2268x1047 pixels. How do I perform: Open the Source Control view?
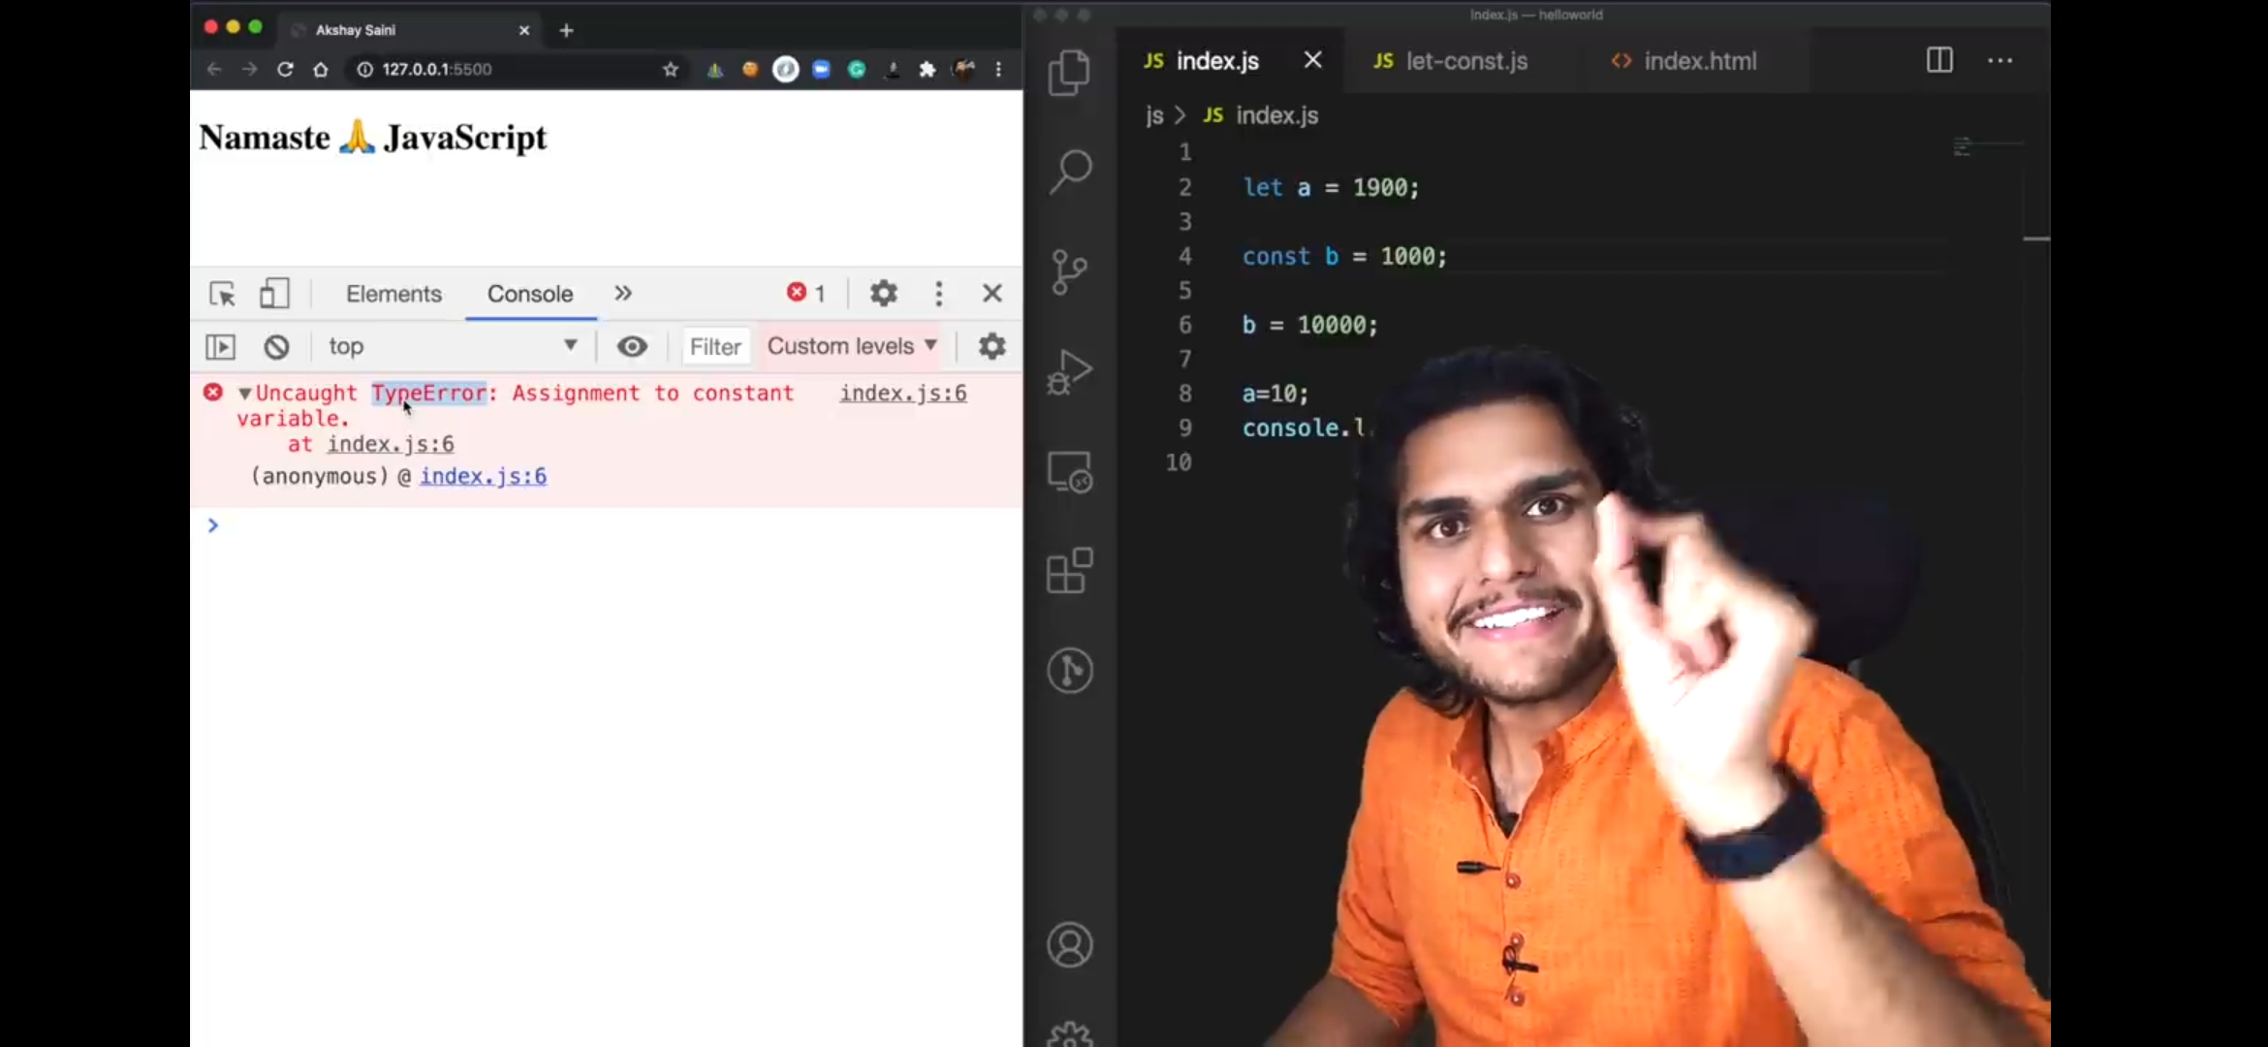1069,272
